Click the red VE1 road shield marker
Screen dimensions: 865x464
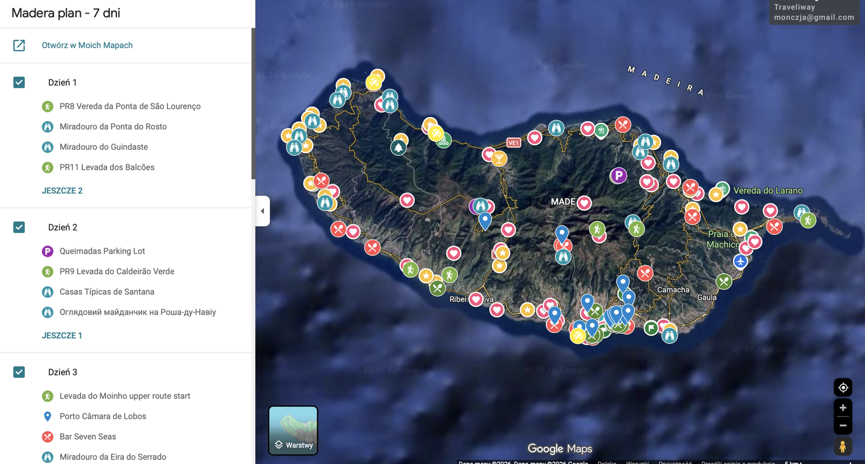coord(513,143)
